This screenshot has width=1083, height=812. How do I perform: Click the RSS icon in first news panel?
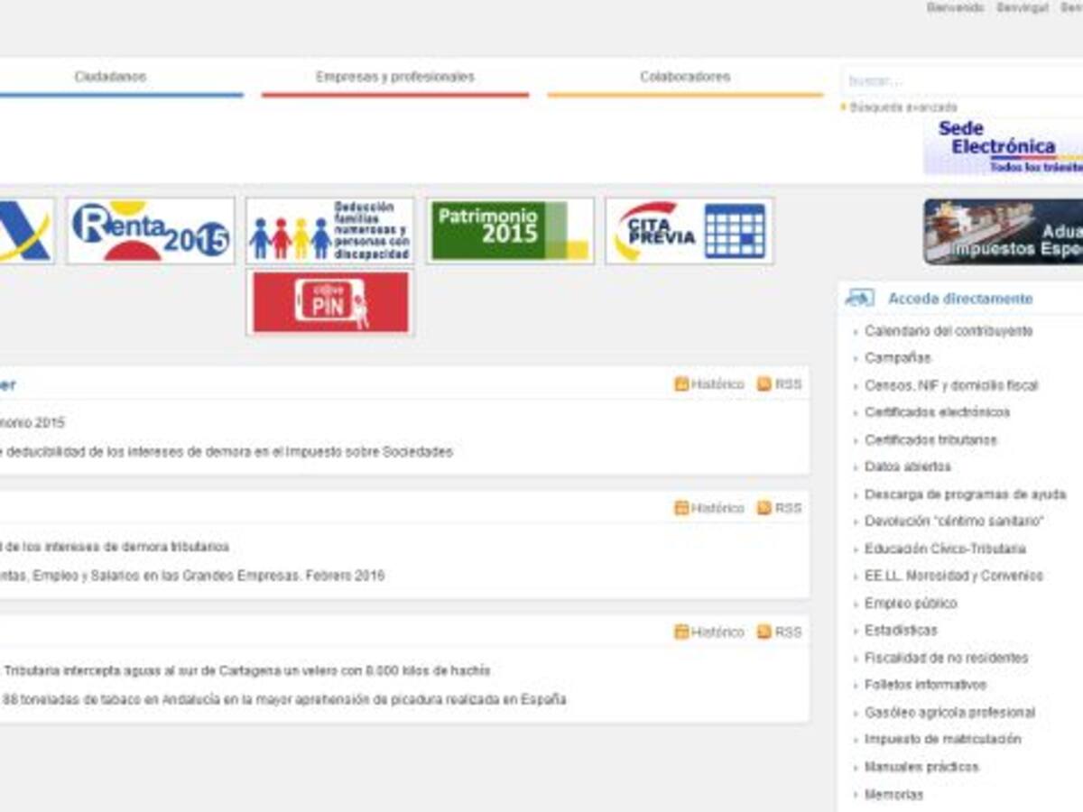coord(764,384)
